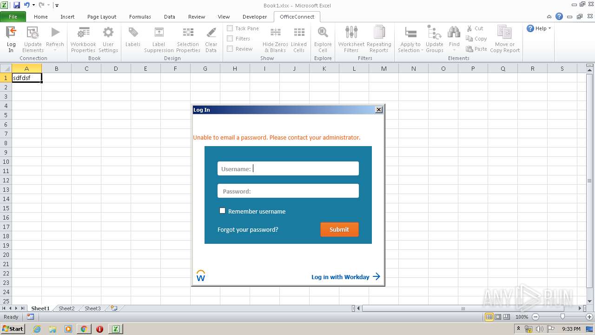This screenshot has height=335, width=595.
Task: Open Internet Explorer from taskbar
Action: pyautogui.click(x=37, y=329)
